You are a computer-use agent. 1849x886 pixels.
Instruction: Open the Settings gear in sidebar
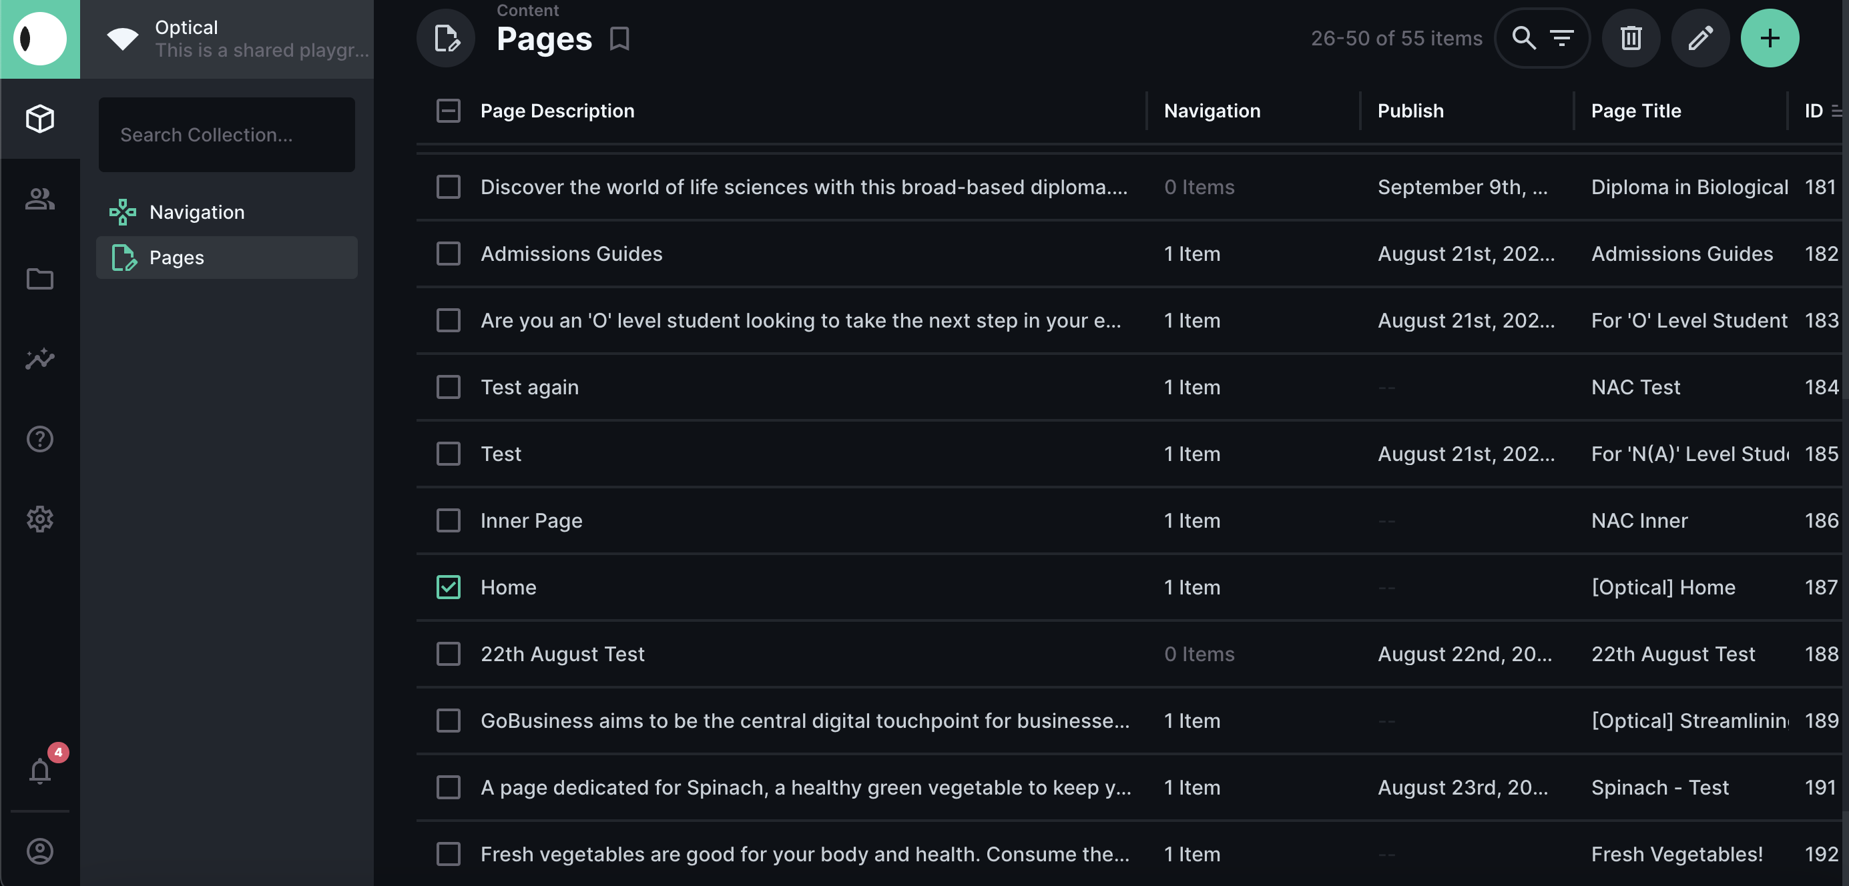pos(40,518)
